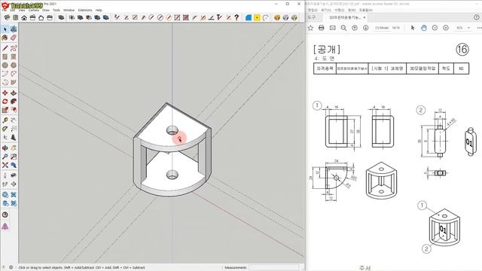Click the magnifier search icon in Acrobat
482x271 pixels.
[343, 28]
